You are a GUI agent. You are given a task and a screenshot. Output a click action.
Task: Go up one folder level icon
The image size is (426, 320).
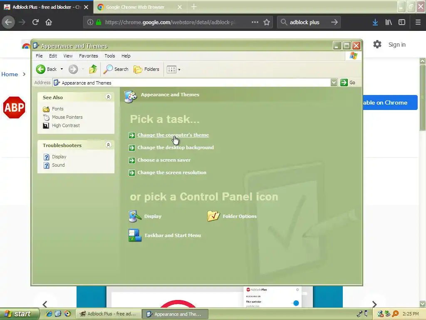point(93,69)
